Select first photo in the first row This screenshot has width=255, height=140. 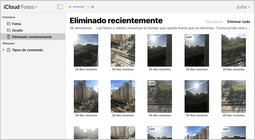coord(86,50)
